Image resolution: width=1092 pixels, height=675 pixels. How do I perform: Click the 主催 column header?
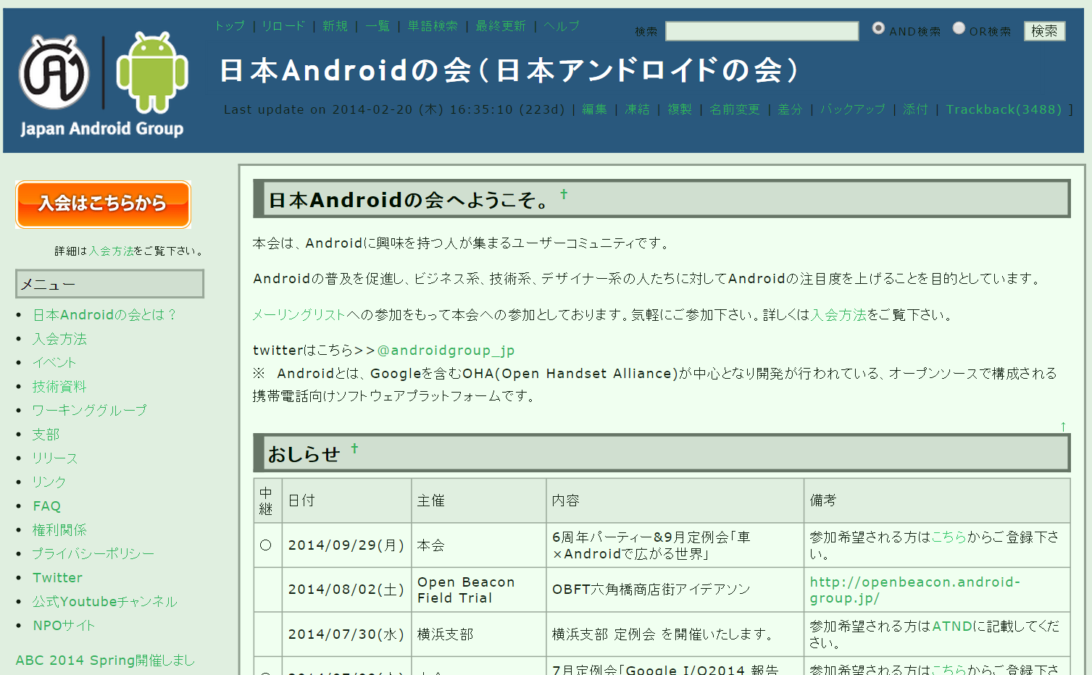pos(478,500)
